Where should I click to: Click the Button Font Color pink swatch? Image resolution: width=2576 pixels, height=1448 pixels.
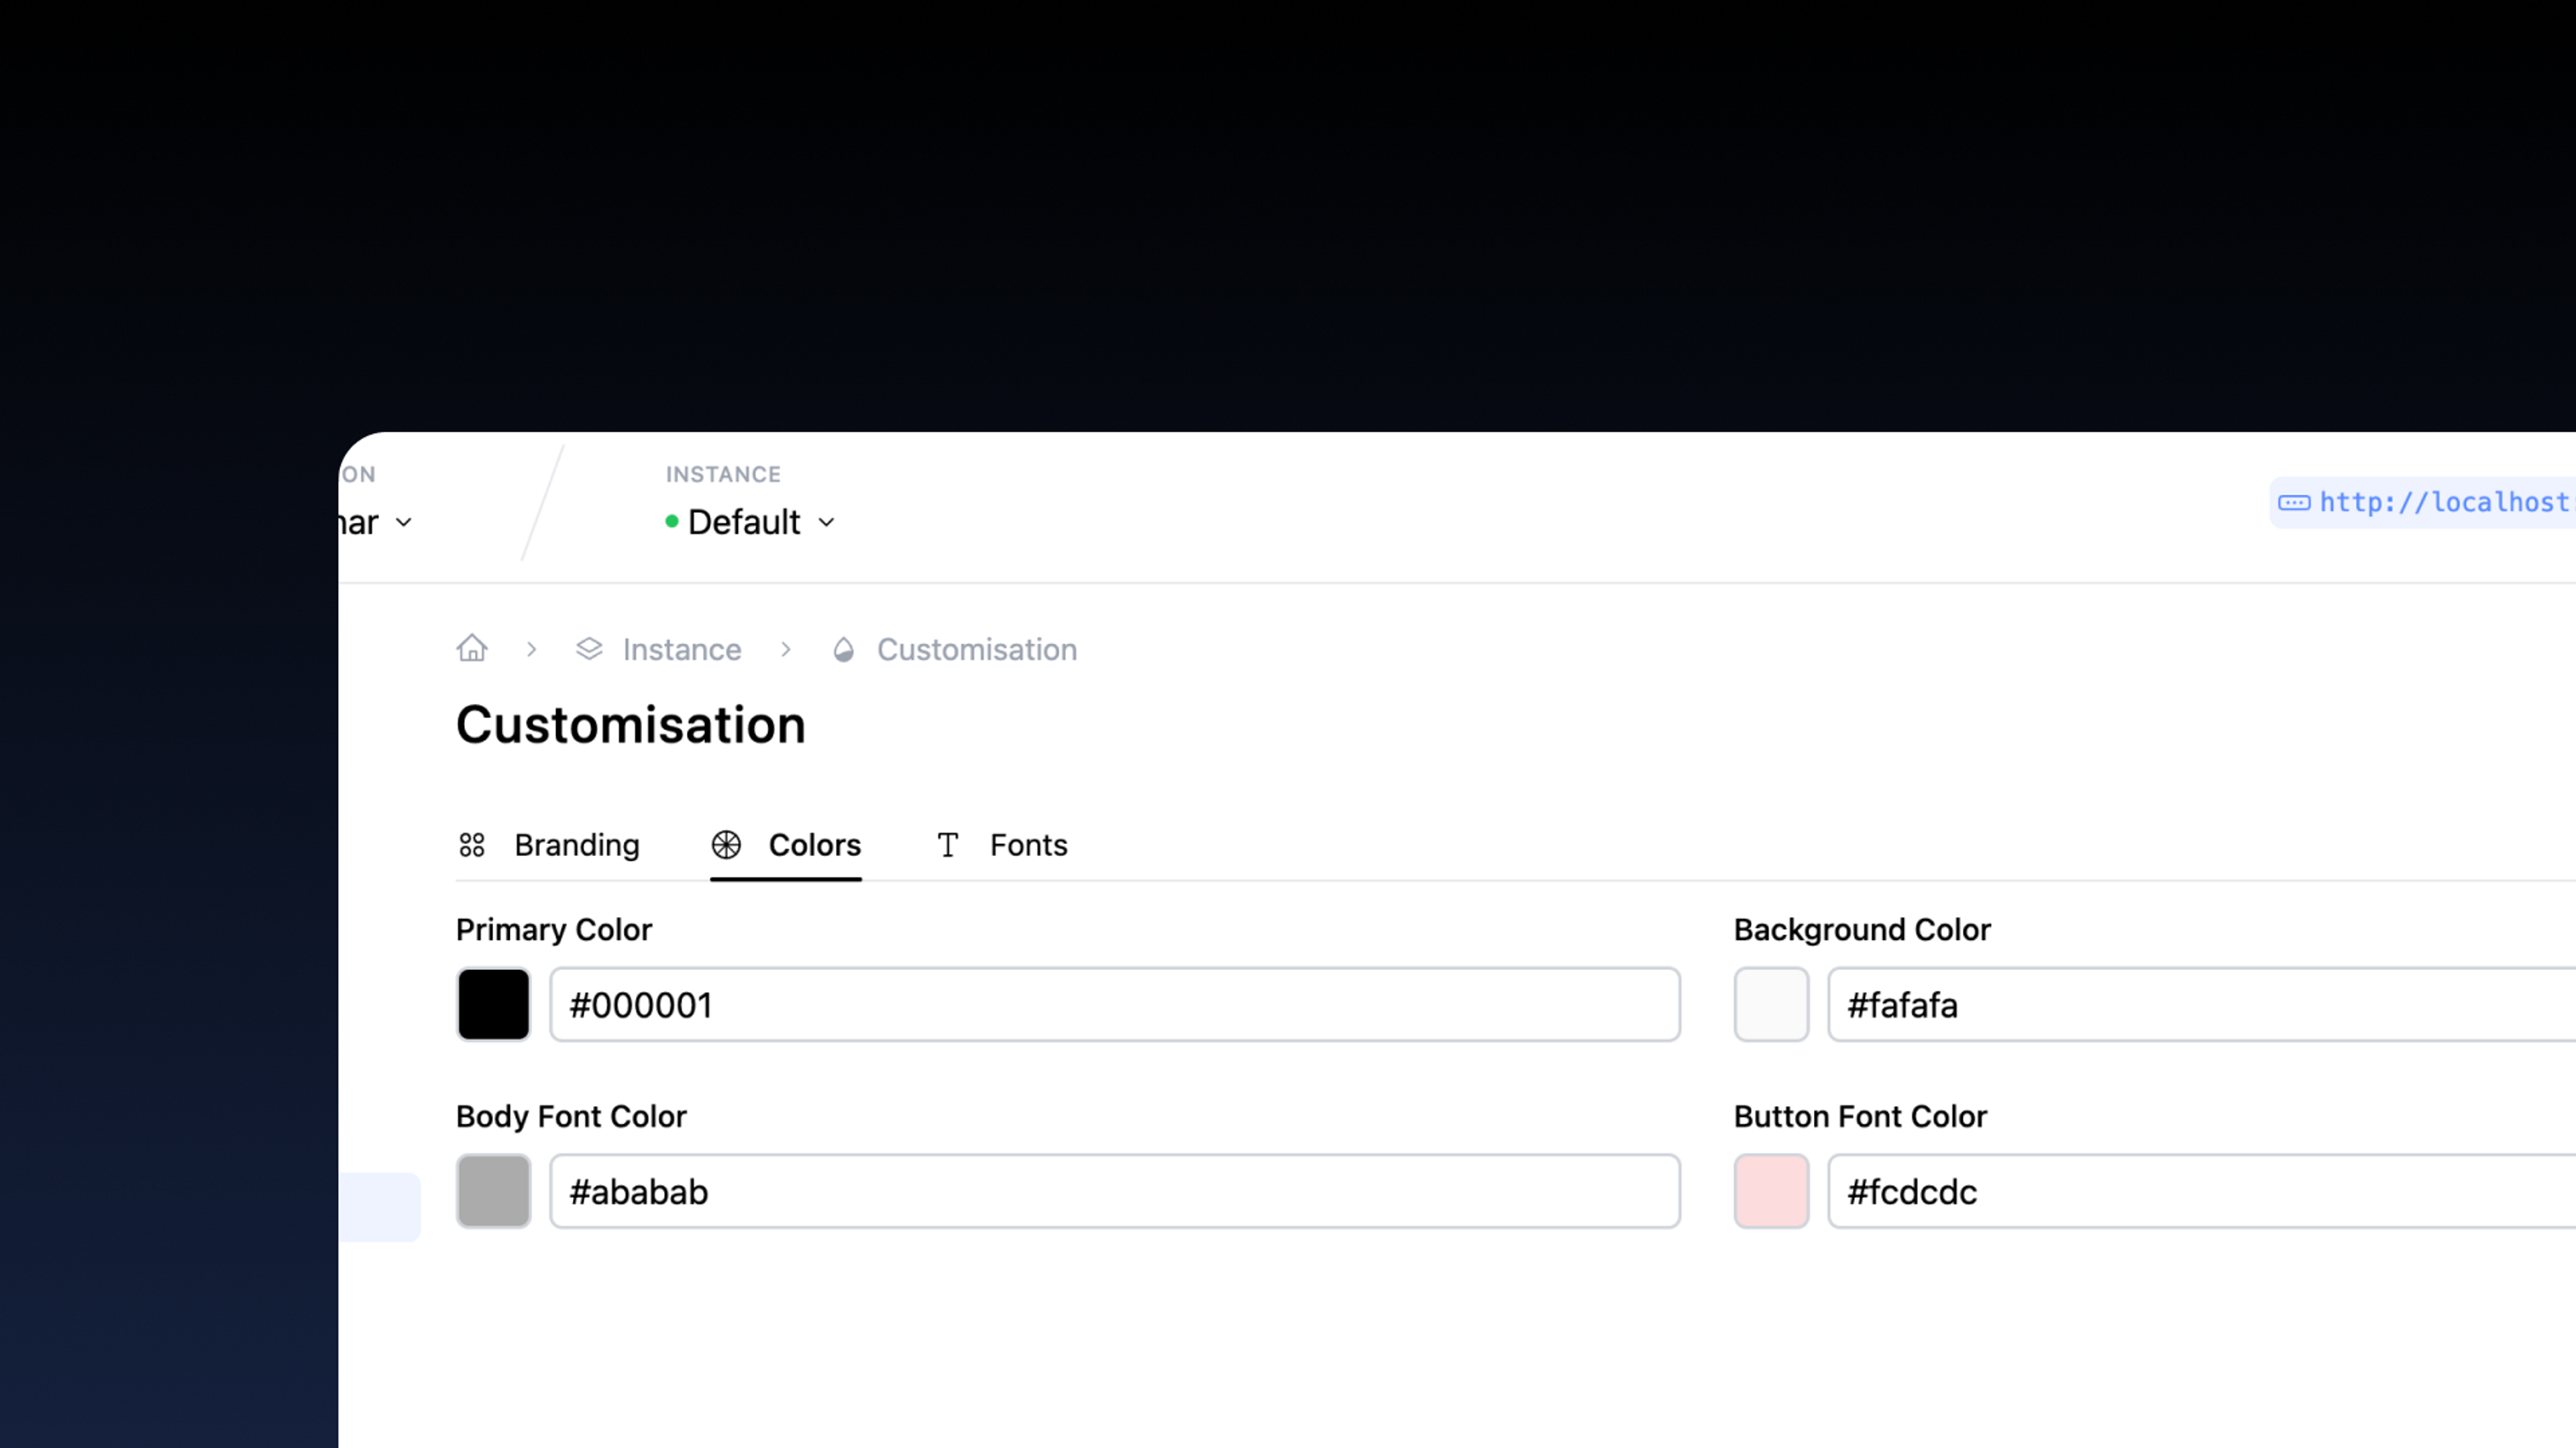(1771, 1190)
